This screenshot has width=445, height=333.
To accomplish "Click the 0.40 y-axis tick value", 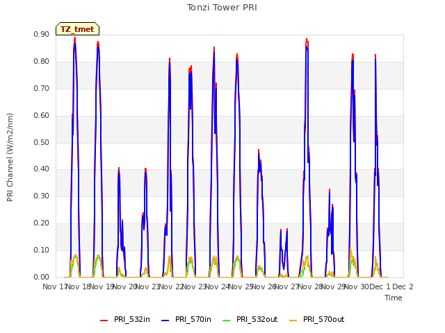I will (x=42, y=169).
